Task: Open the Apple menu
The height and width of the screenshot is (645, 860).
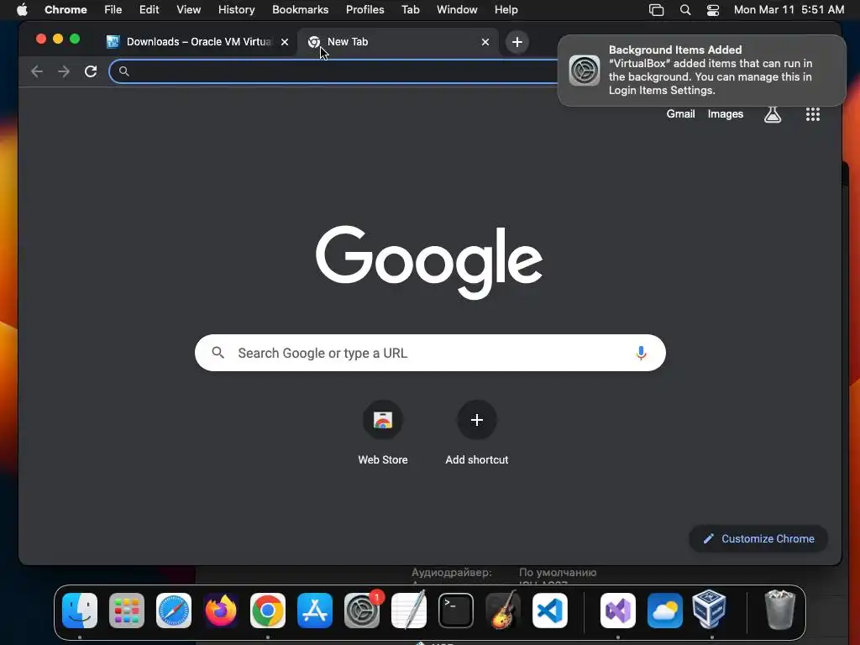Action: coord(22,10)
